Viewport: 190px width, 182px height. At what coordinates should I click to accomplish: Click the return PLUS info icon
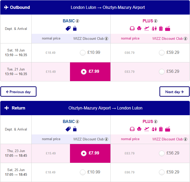click(156, 121)
